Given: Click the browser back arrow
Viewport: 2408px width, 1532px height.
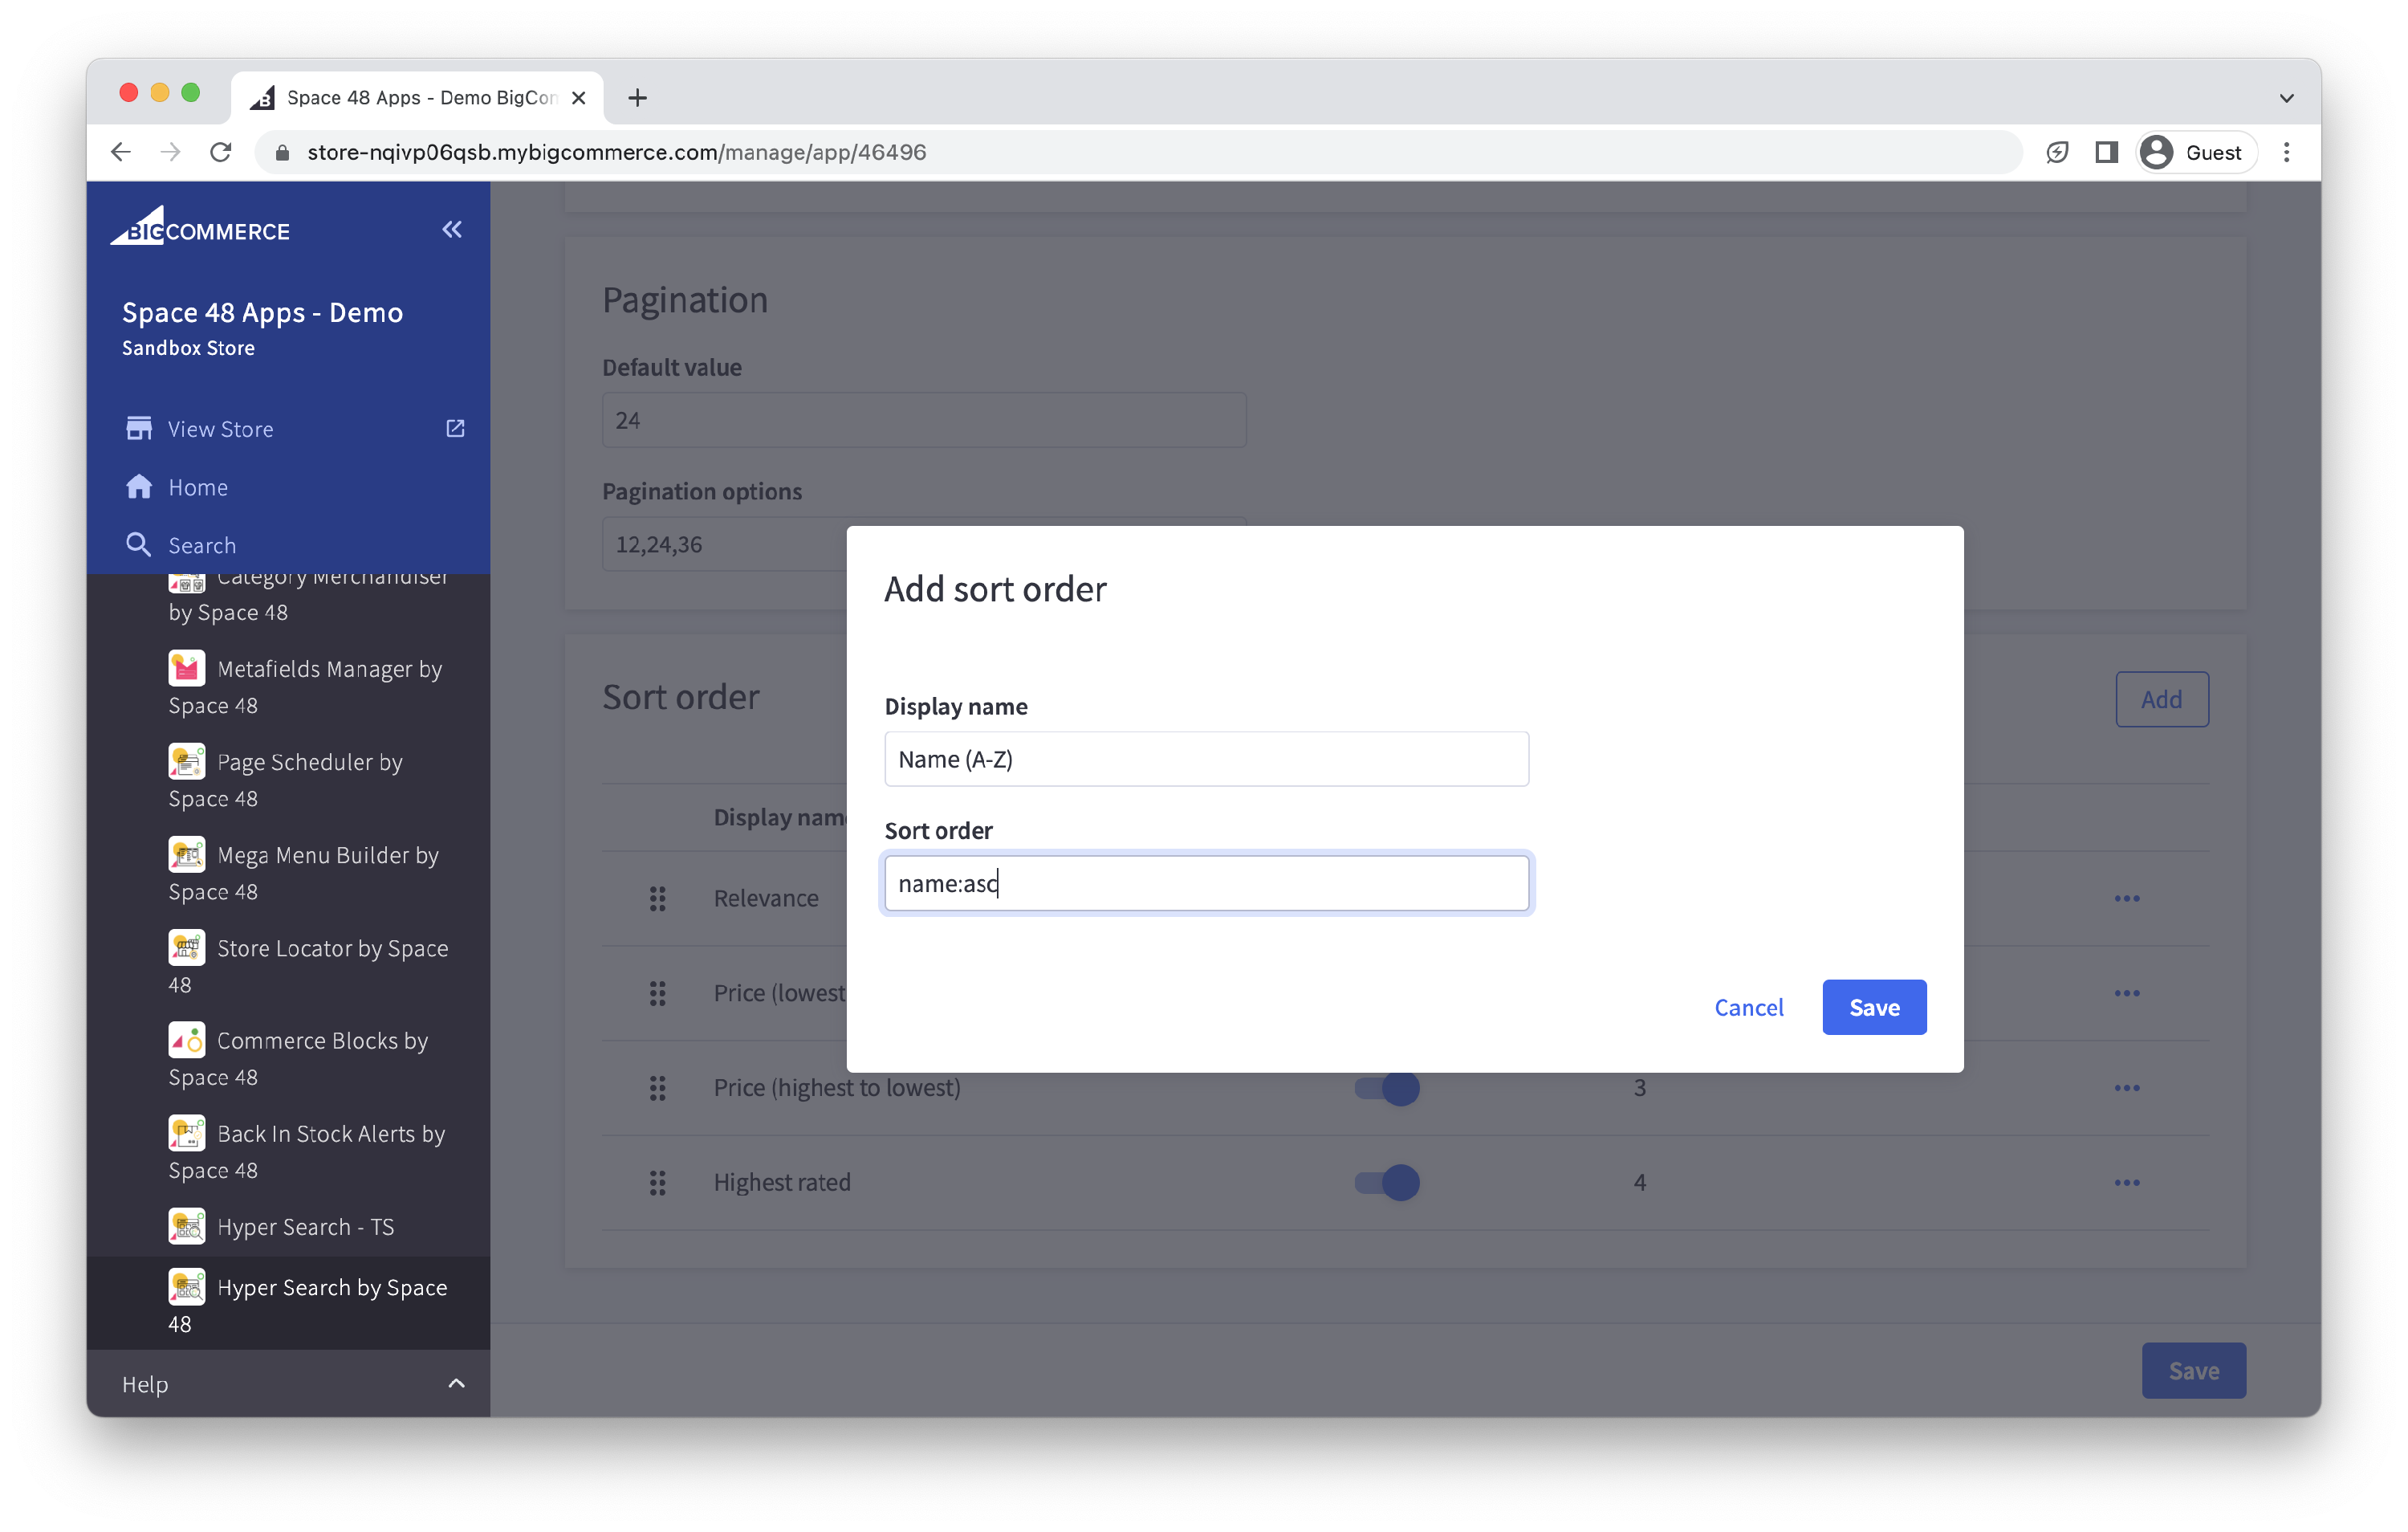Looking at the screenshot, I should pyautogui.click(x=121, y=152).
